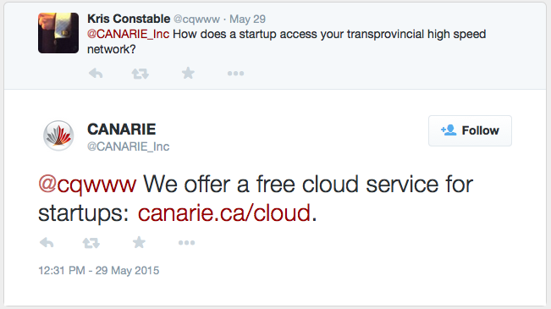Retweet Kris Constable's question tweet
Viewport: 551px width, 309px height.
point(141,74)
